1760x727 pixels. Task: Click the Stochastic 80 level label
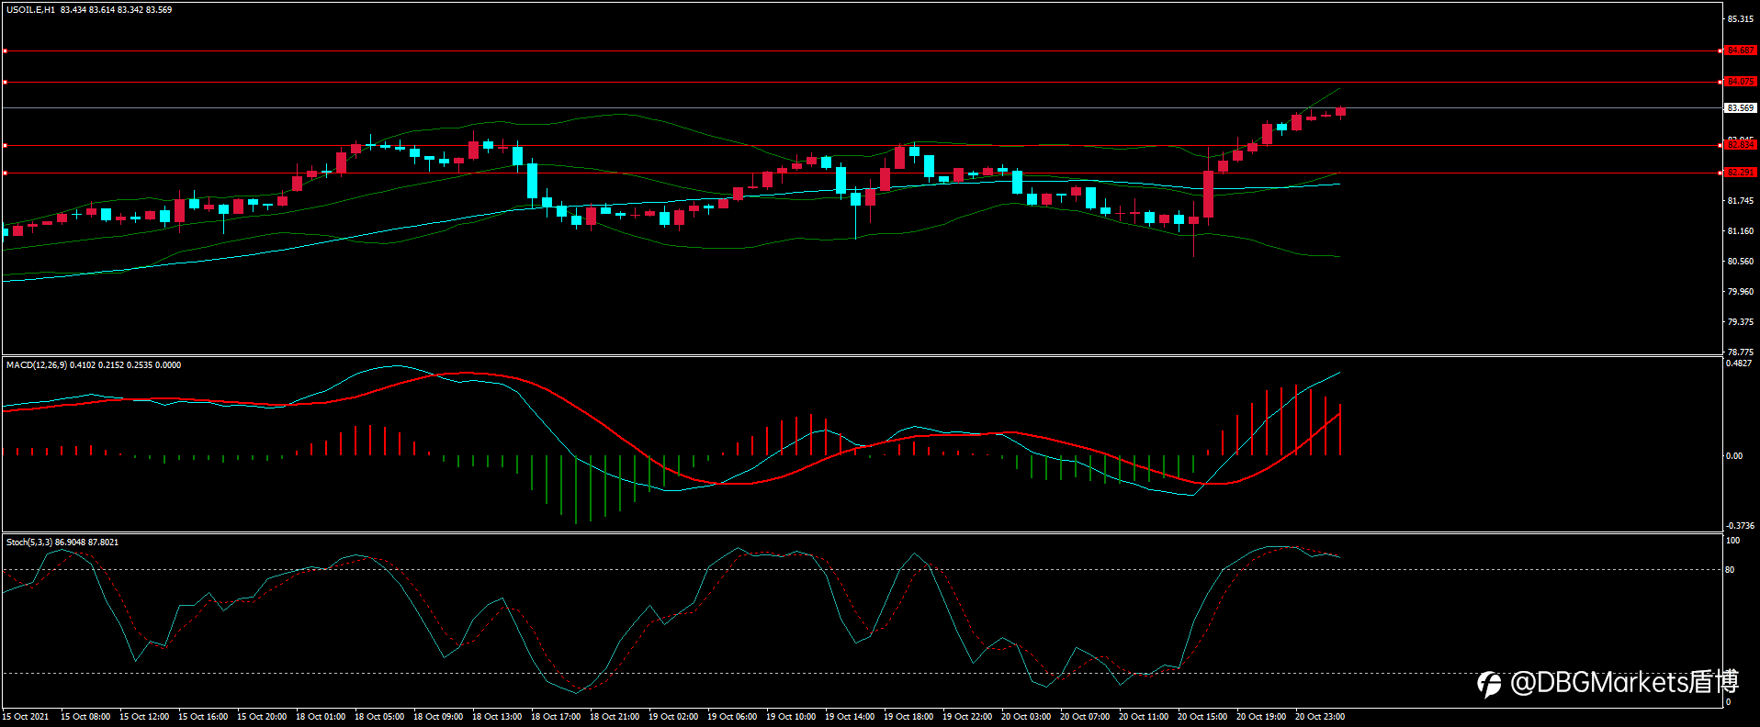1731,570
